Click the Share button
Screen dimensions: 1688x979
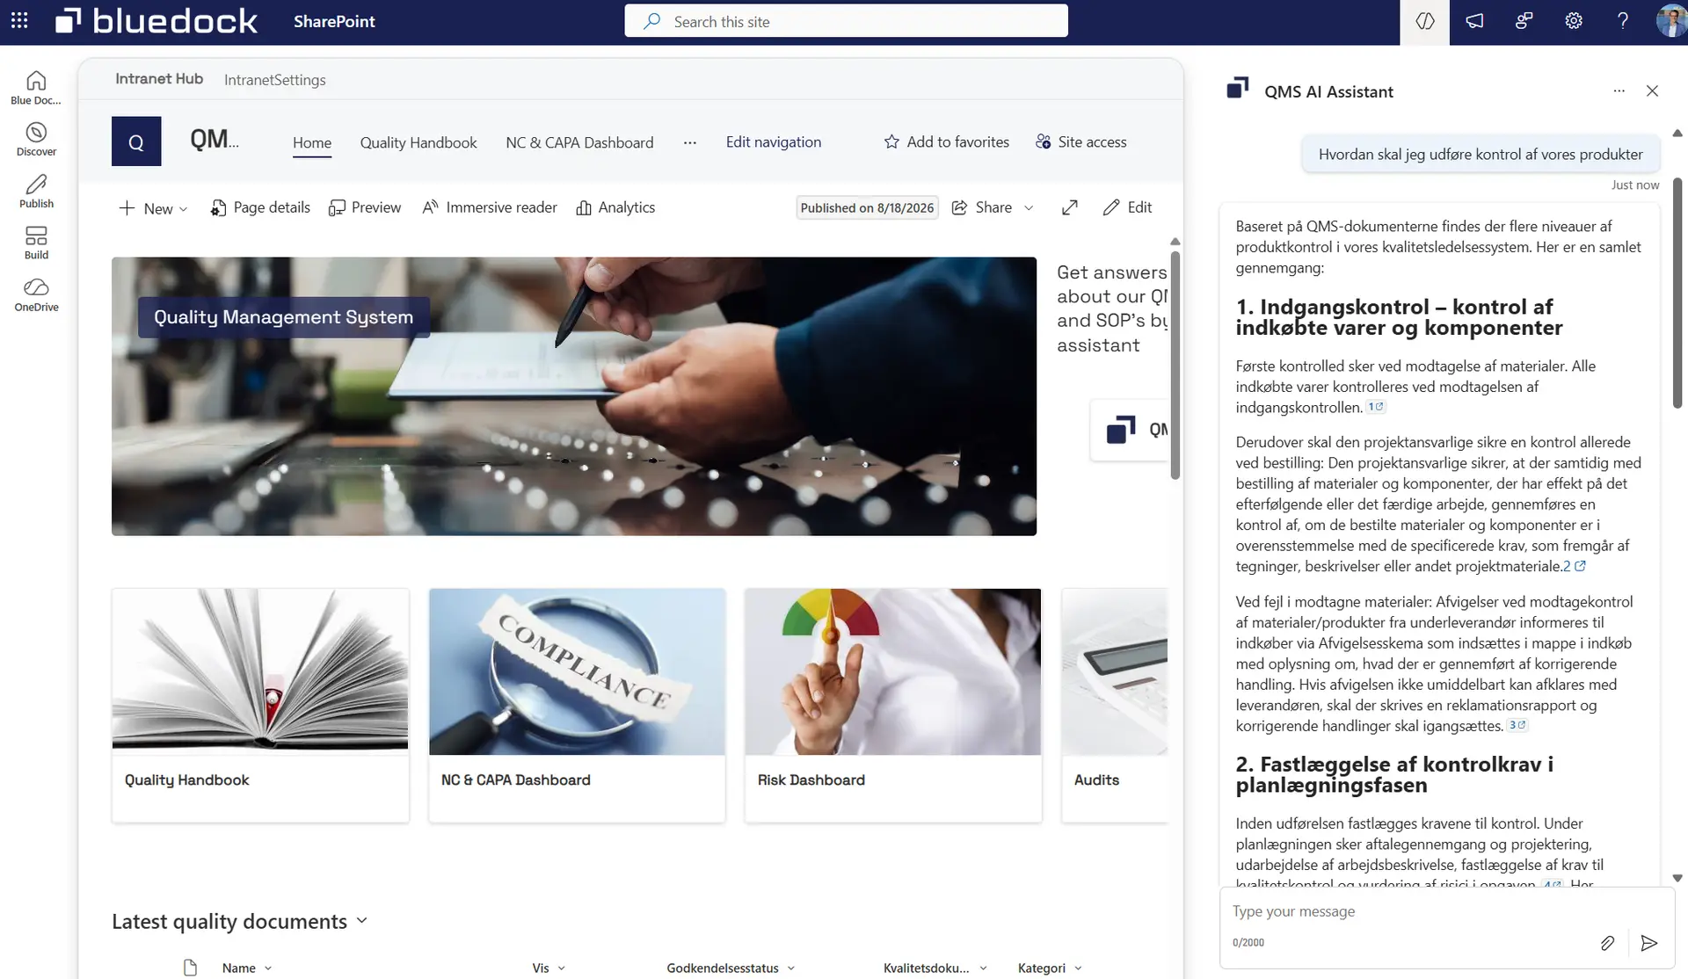coord(982,207)
